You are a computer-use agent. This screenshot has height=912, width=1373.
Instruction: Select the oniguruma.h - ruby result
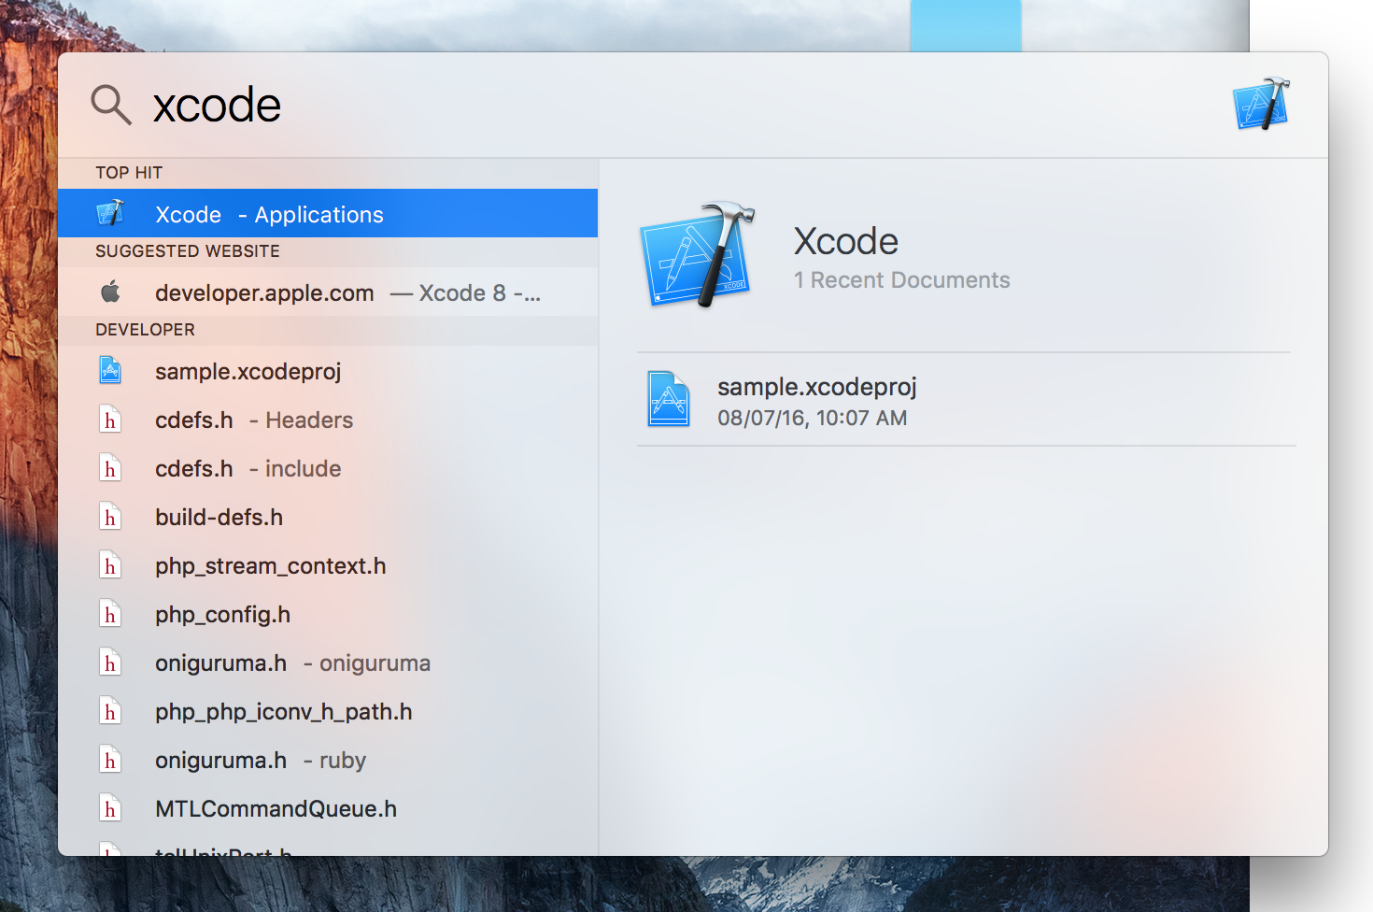260,760
